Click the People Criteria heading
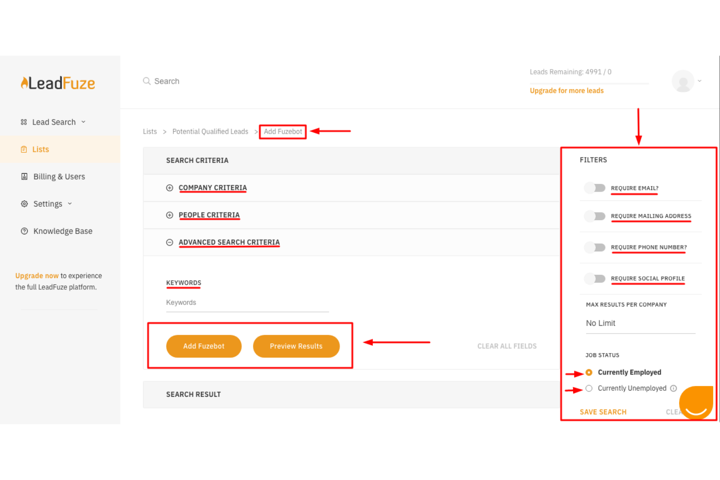 (x=209, y=215)
